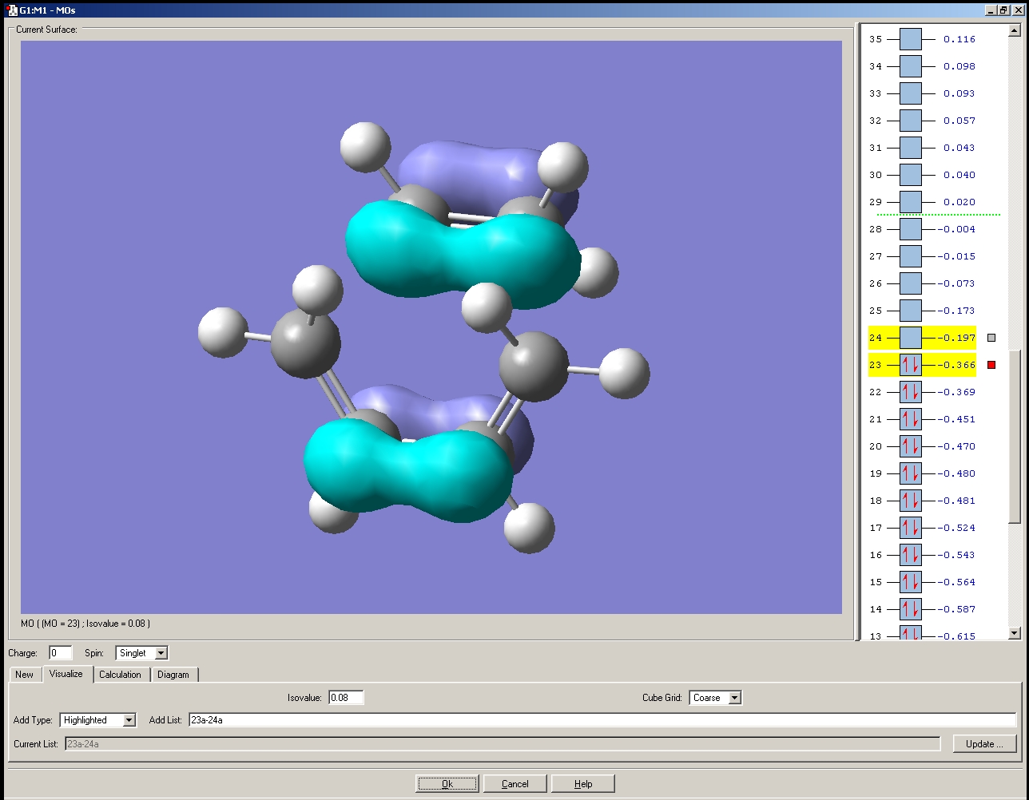This screenshot has height=800, width=1029.
Task: Select the orbital 24 LUMO box
Action: pyautogui.click(x=910, y=338)
